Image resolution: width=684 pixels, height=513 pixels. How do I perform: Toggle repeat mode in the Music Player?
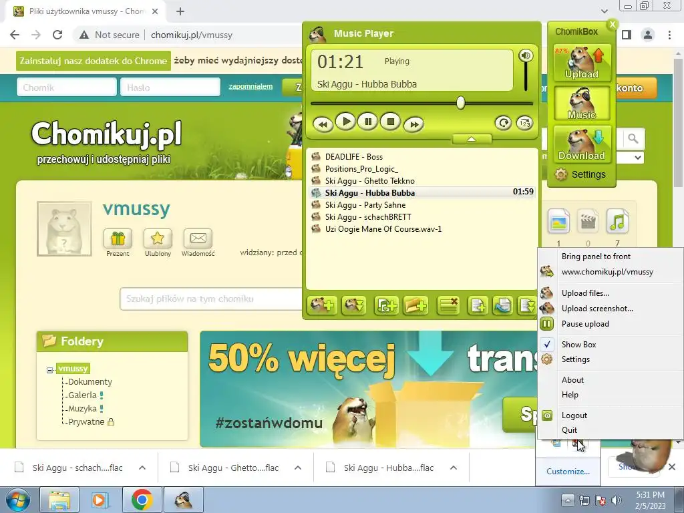(x=503, y=123)
